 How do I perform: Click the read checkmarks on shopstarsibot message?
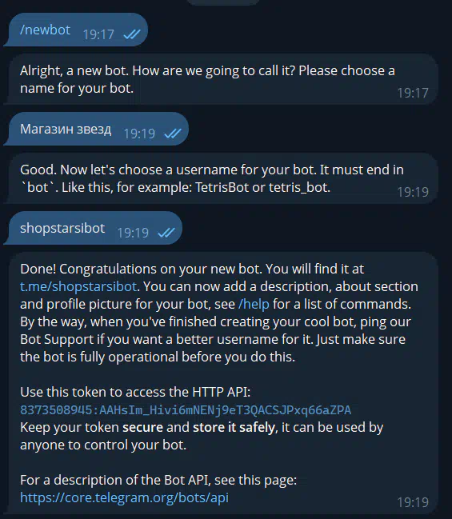coord(166,233)
